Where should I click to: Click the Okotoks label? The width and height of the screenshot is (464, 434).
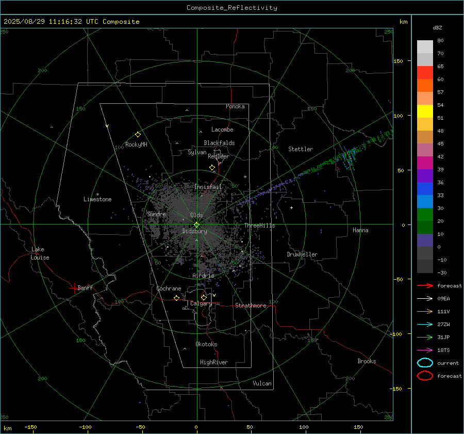207,344
